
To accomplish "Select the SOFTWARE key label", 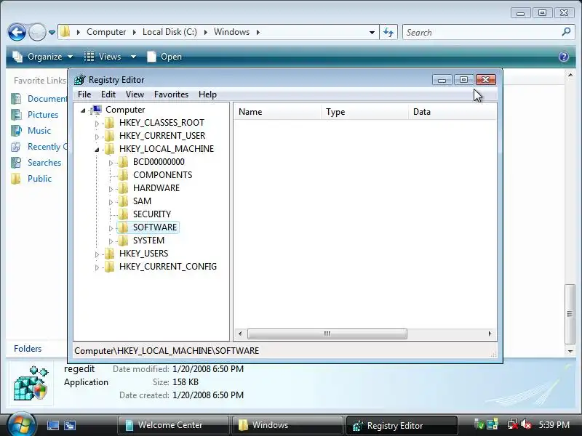I will (x=155, y=227).
